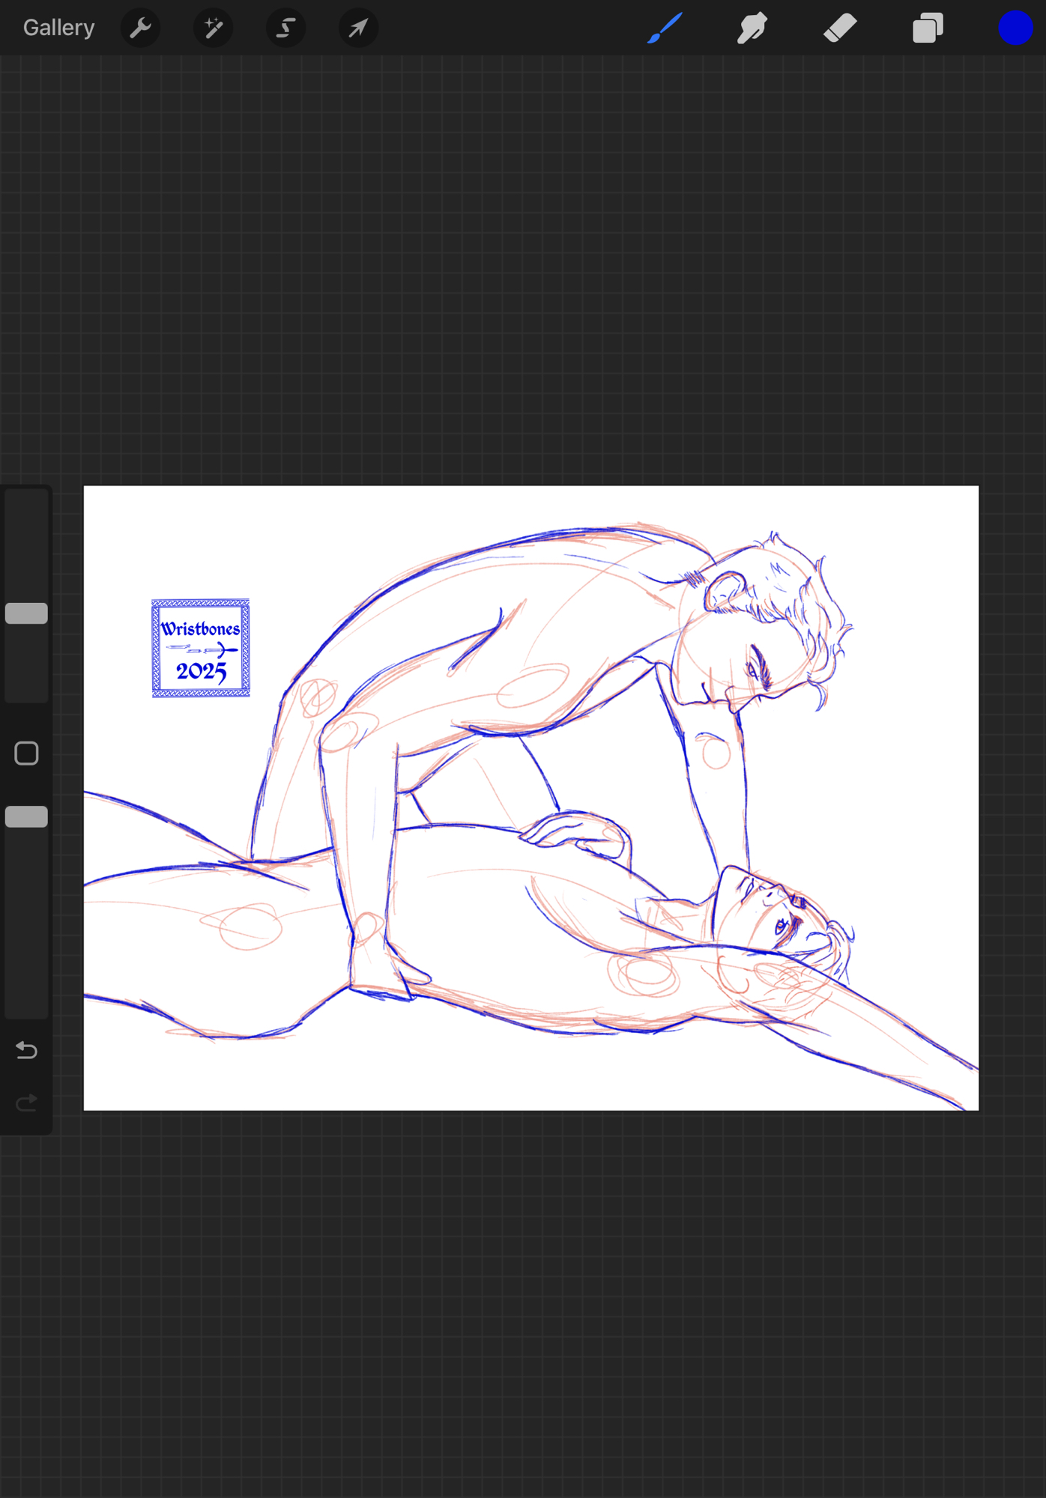Activate the Selection tool
The width and height of the screenshot is (1046, 1498).
click(285, 28)
